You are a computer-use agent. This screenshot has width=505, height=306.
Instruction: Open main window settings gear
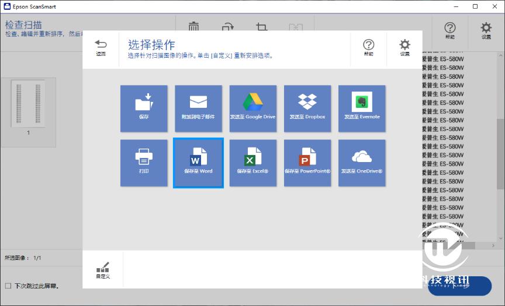coord(486,30)
